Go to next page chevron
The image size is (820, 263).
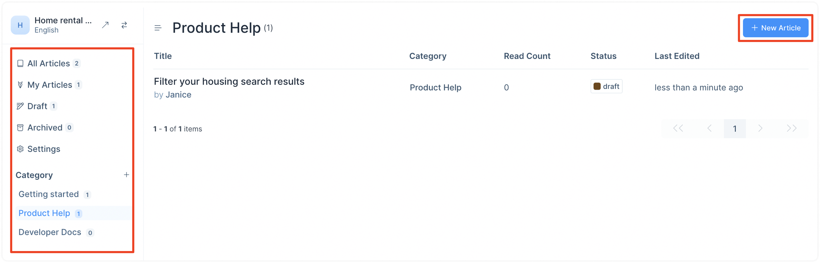coord(760,128)
